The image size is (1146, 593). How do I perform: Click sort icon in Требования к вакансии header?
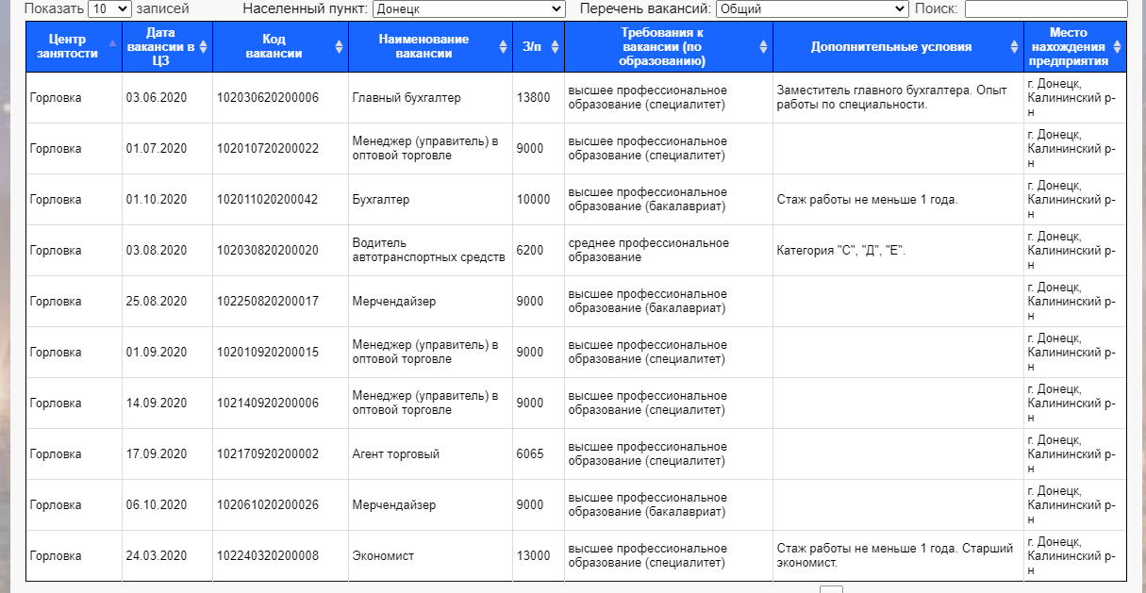(763, 46)
